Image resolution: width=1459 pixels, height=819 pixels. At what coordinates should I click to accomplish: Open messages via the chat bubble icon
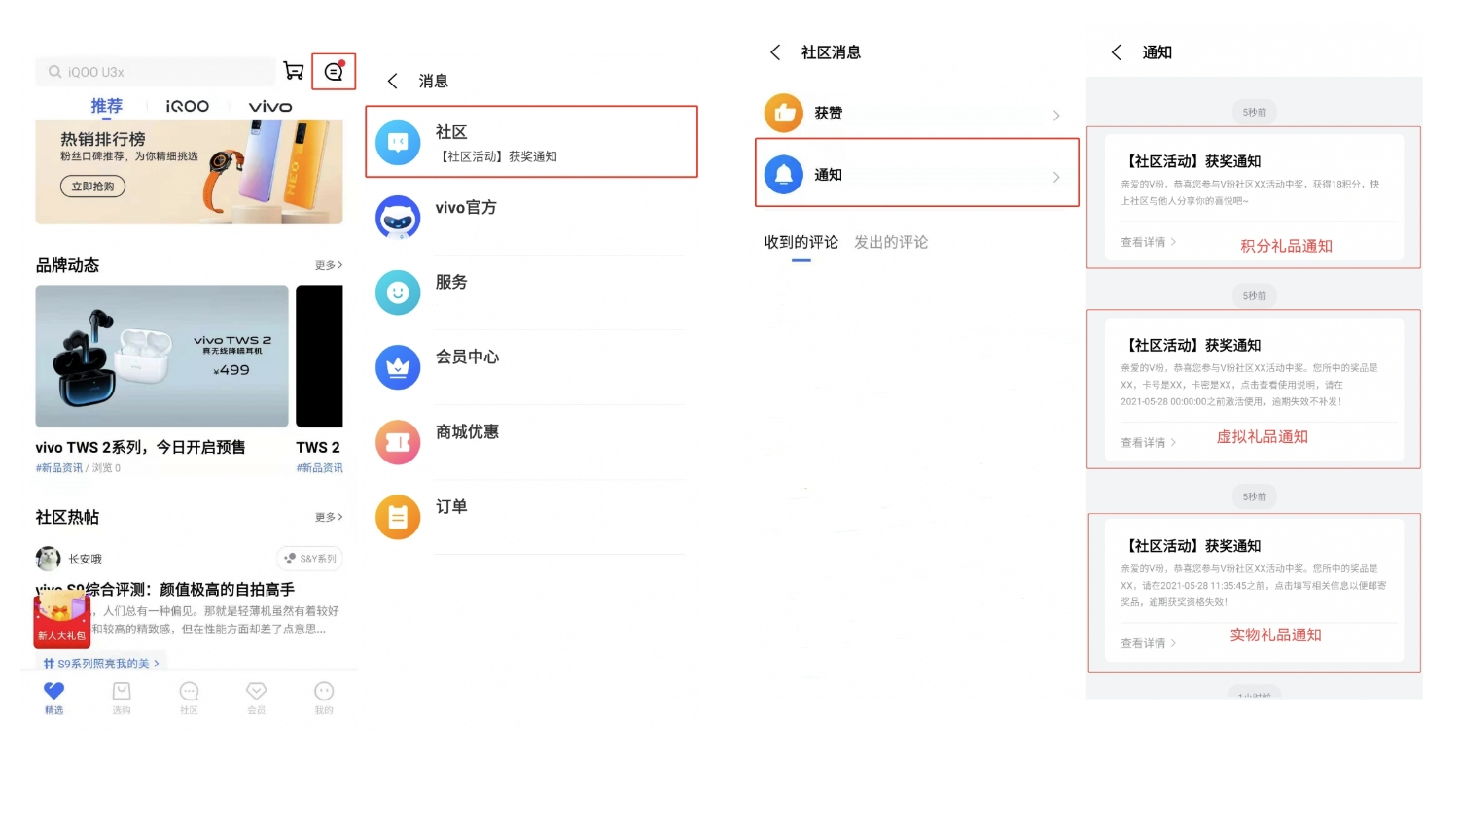click(334, 71)
